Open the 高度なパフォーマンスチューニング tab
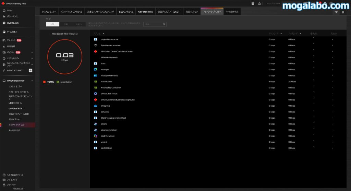This screenshot has height=191, width=351. tap(100, 12)
